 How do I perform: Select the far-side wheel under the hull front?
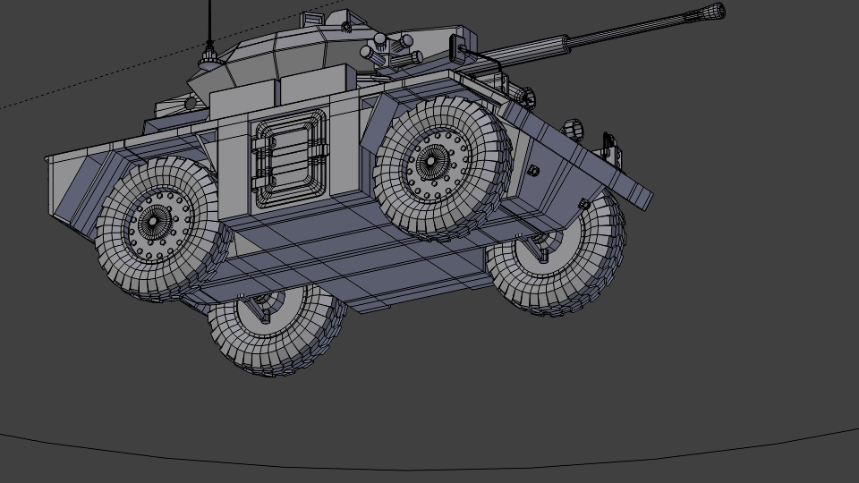pyautogui.click(x=556, y=256)
